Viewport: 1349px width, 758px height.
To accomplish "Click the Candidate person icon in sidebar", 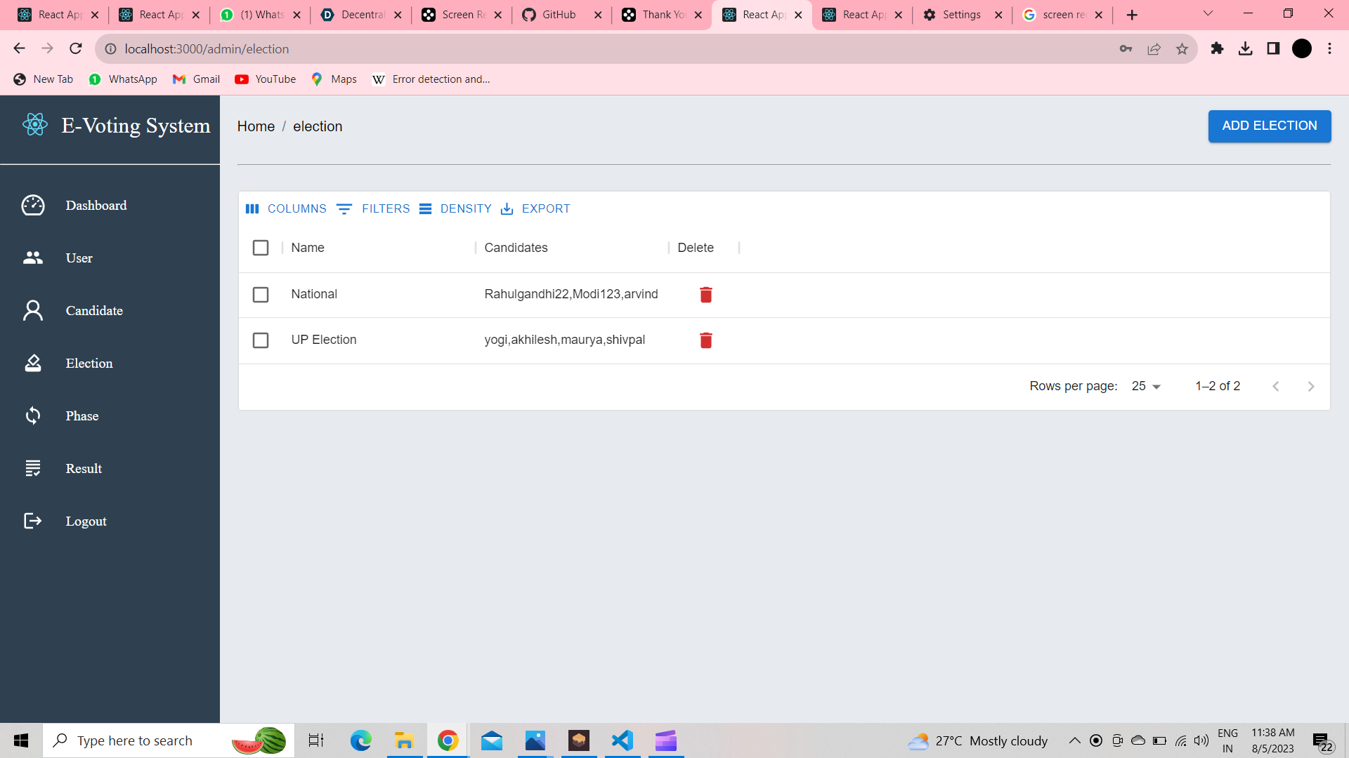I will click(x=33, y=311).
